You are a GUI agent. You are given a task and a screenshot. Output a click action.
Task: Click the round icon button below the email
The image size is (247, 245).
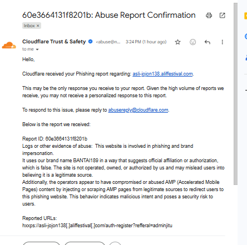tap(115, 243)
